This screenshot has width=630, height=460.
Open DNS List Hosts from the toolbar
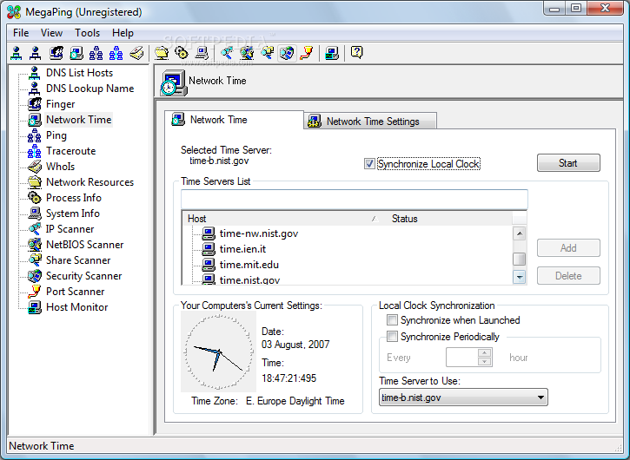tap(17, 53)
